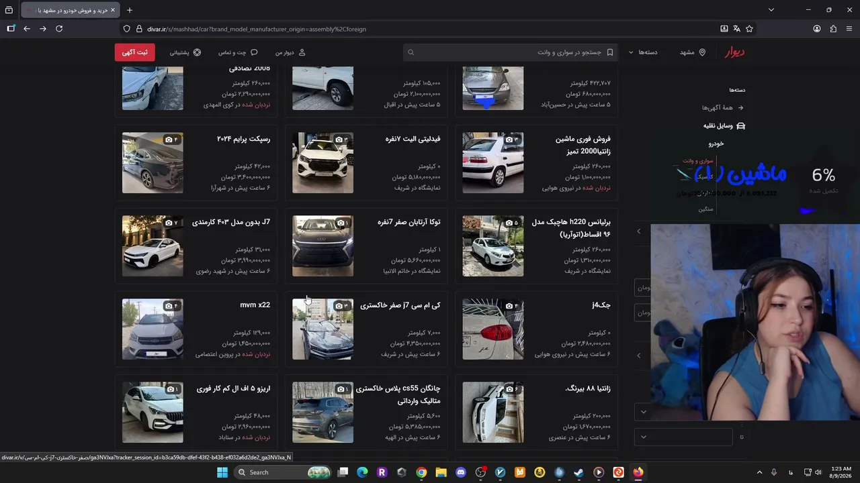
Task: Click the site padlock icon
Action: tap(139, 29)
